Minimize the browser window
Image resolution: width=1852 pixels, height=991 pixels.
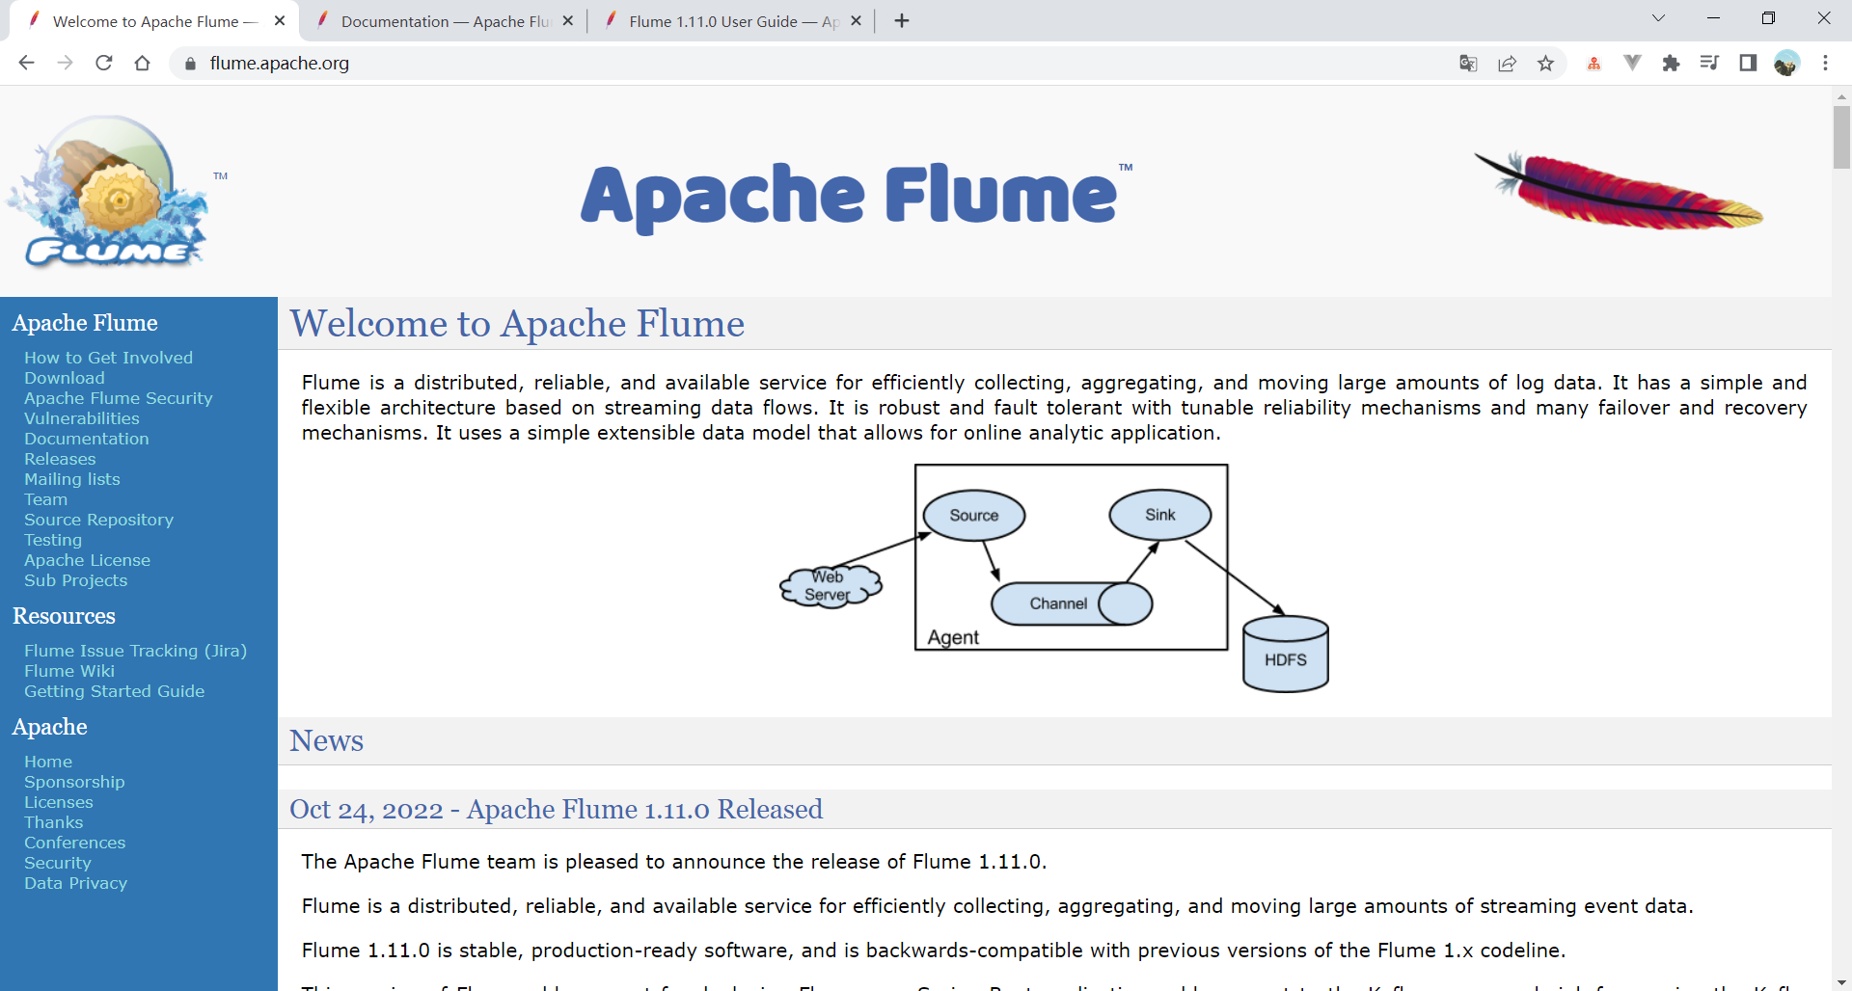click(1713, 18)
